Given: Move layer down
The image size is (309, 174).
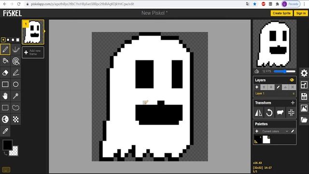Looking at the screenshot, I should 271,87.
